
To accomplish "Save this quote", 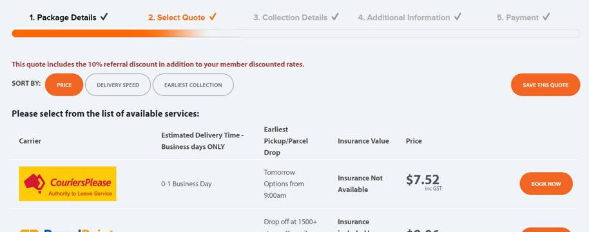I will [x=545, y=85].
